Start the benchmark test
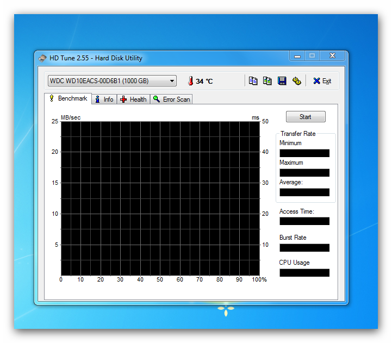Image resolution: width=392 pixels, height=343 pixels. coord(306,117)
